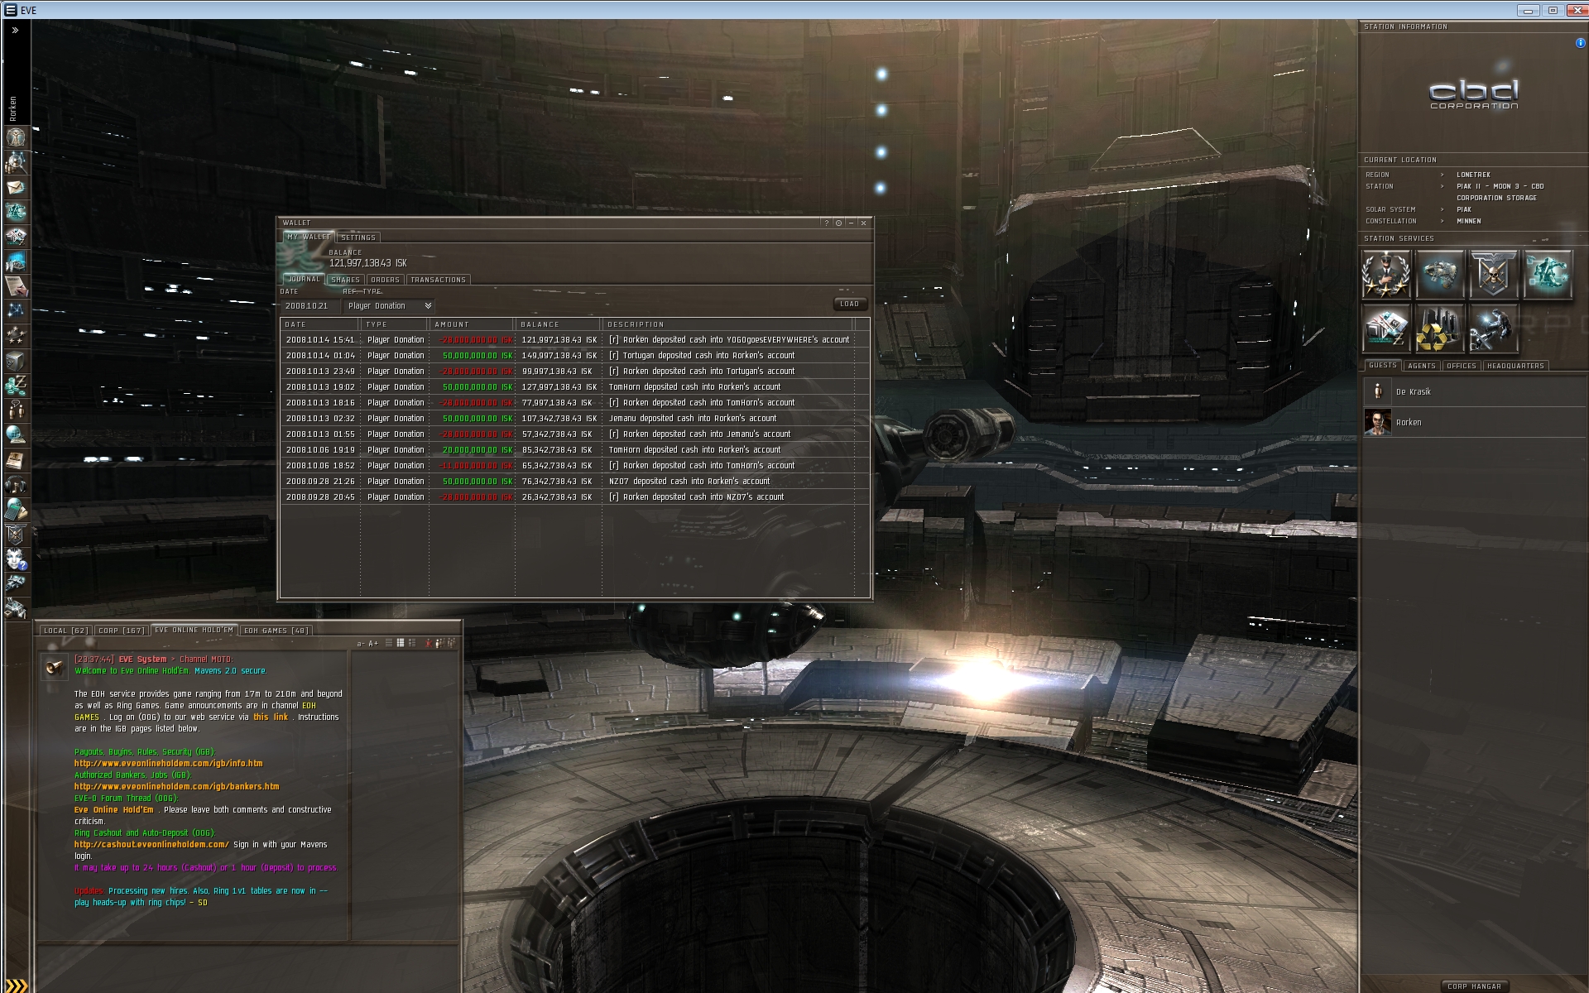Expand the sidebar with double-arrow at top
This screenshot has height=993, width=1589.
[x=15, y=31]
